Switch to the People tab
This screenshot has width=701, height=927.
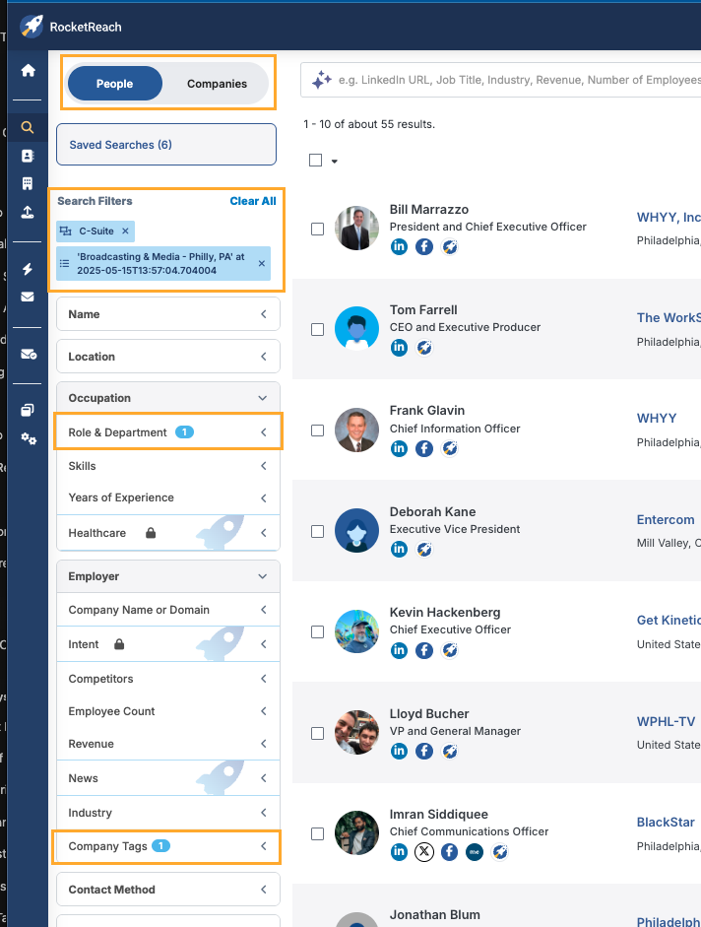click(114, 84)
